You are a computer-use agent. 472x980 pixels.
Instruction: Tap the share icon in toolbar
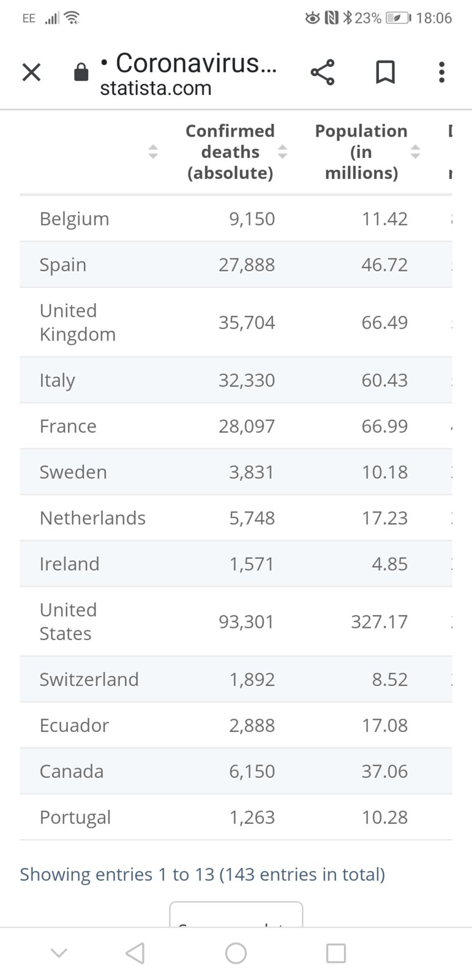click(x=323, y=72)
